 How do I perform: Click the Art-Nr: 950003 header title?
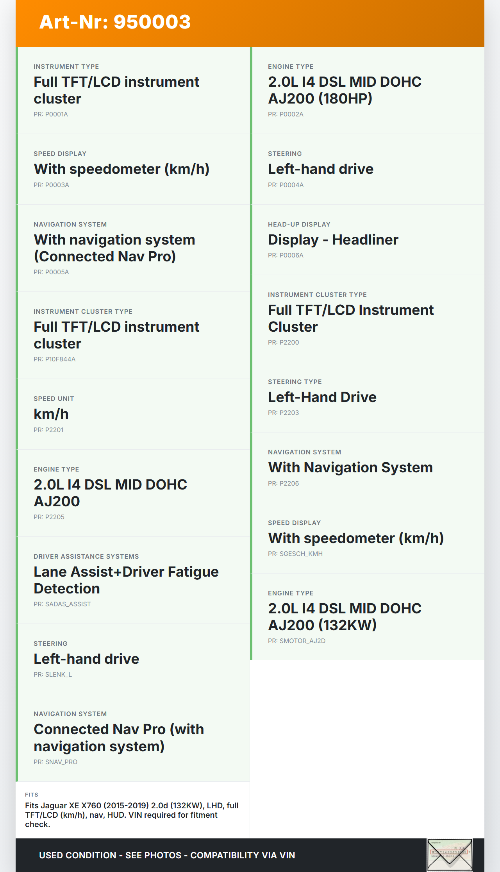(115, 22)
